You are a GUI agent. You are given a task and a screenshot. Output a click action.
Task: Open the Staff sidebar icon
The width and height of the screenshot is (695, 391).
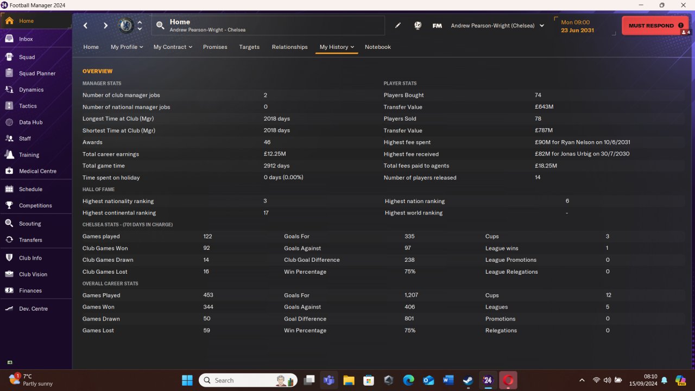(x=9, y=138)
